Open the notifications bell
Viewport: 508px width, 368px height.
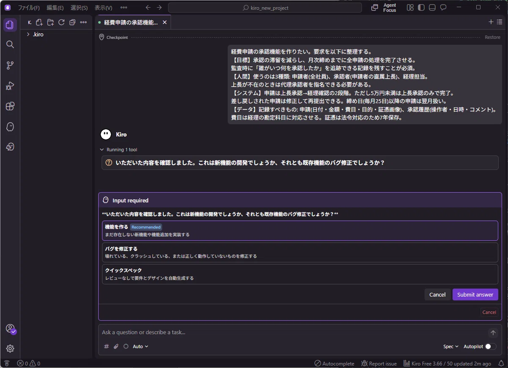pyautogui.click(x=501, y=363)
